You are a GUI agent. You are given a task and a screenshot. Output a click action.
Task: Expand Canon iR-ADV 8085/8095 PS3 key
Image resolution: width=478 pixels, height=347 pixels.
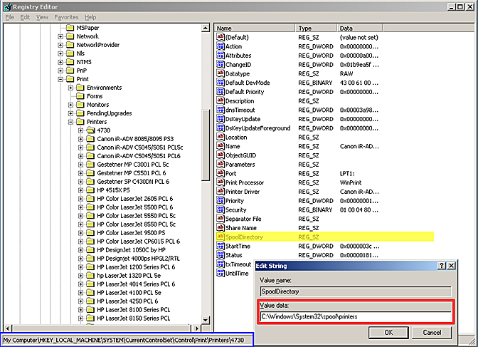pos(81,139)
